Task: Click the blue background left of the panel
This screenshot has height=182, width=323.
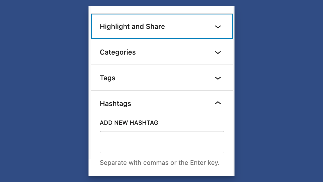Action: pos(43,91)
